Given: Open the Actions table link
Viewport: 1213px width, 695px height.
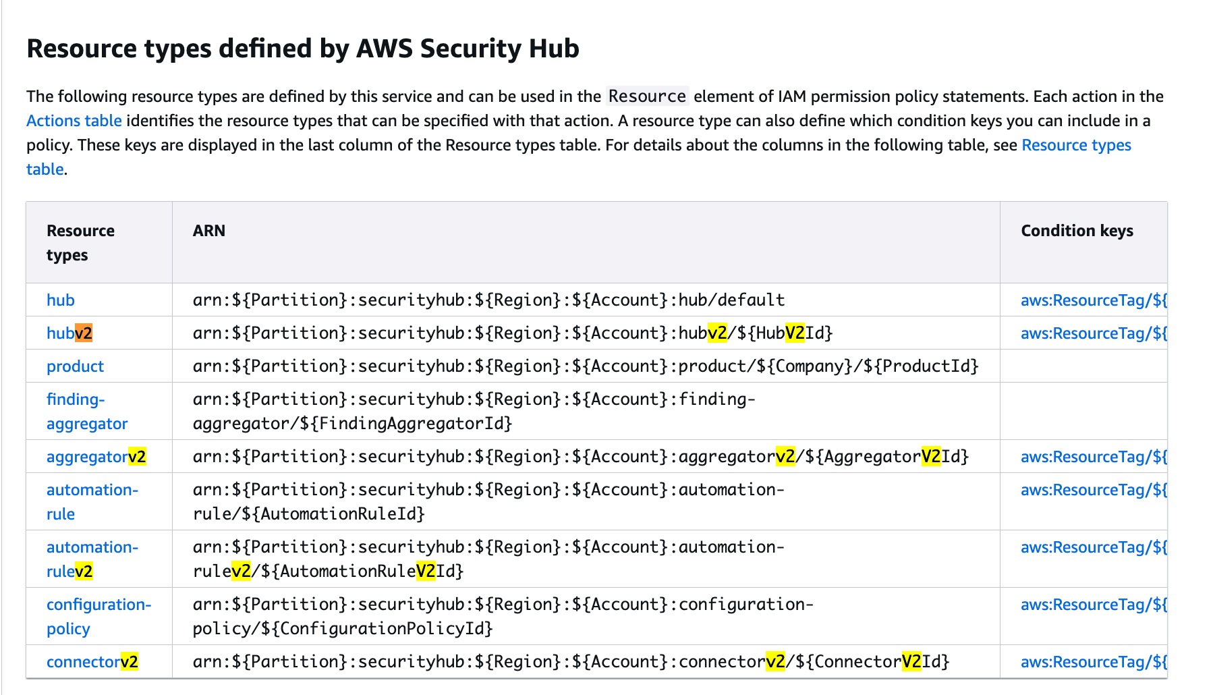Looking at the screenshot, I should click(x=74, y=121).
